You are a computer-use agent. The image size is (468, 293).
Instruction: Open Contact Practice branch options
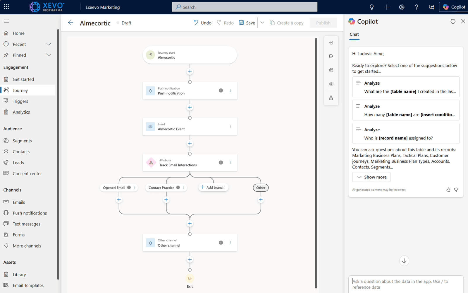tap(183, 188)
